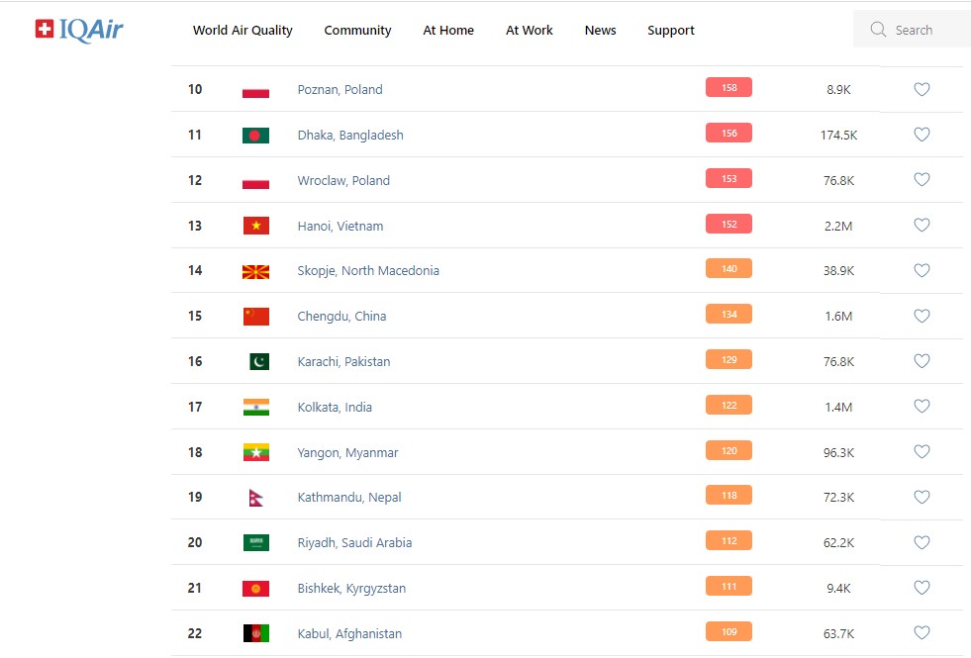Expand the At Home menu
This screenshot has height=658, width=971.
click(448, 31)
